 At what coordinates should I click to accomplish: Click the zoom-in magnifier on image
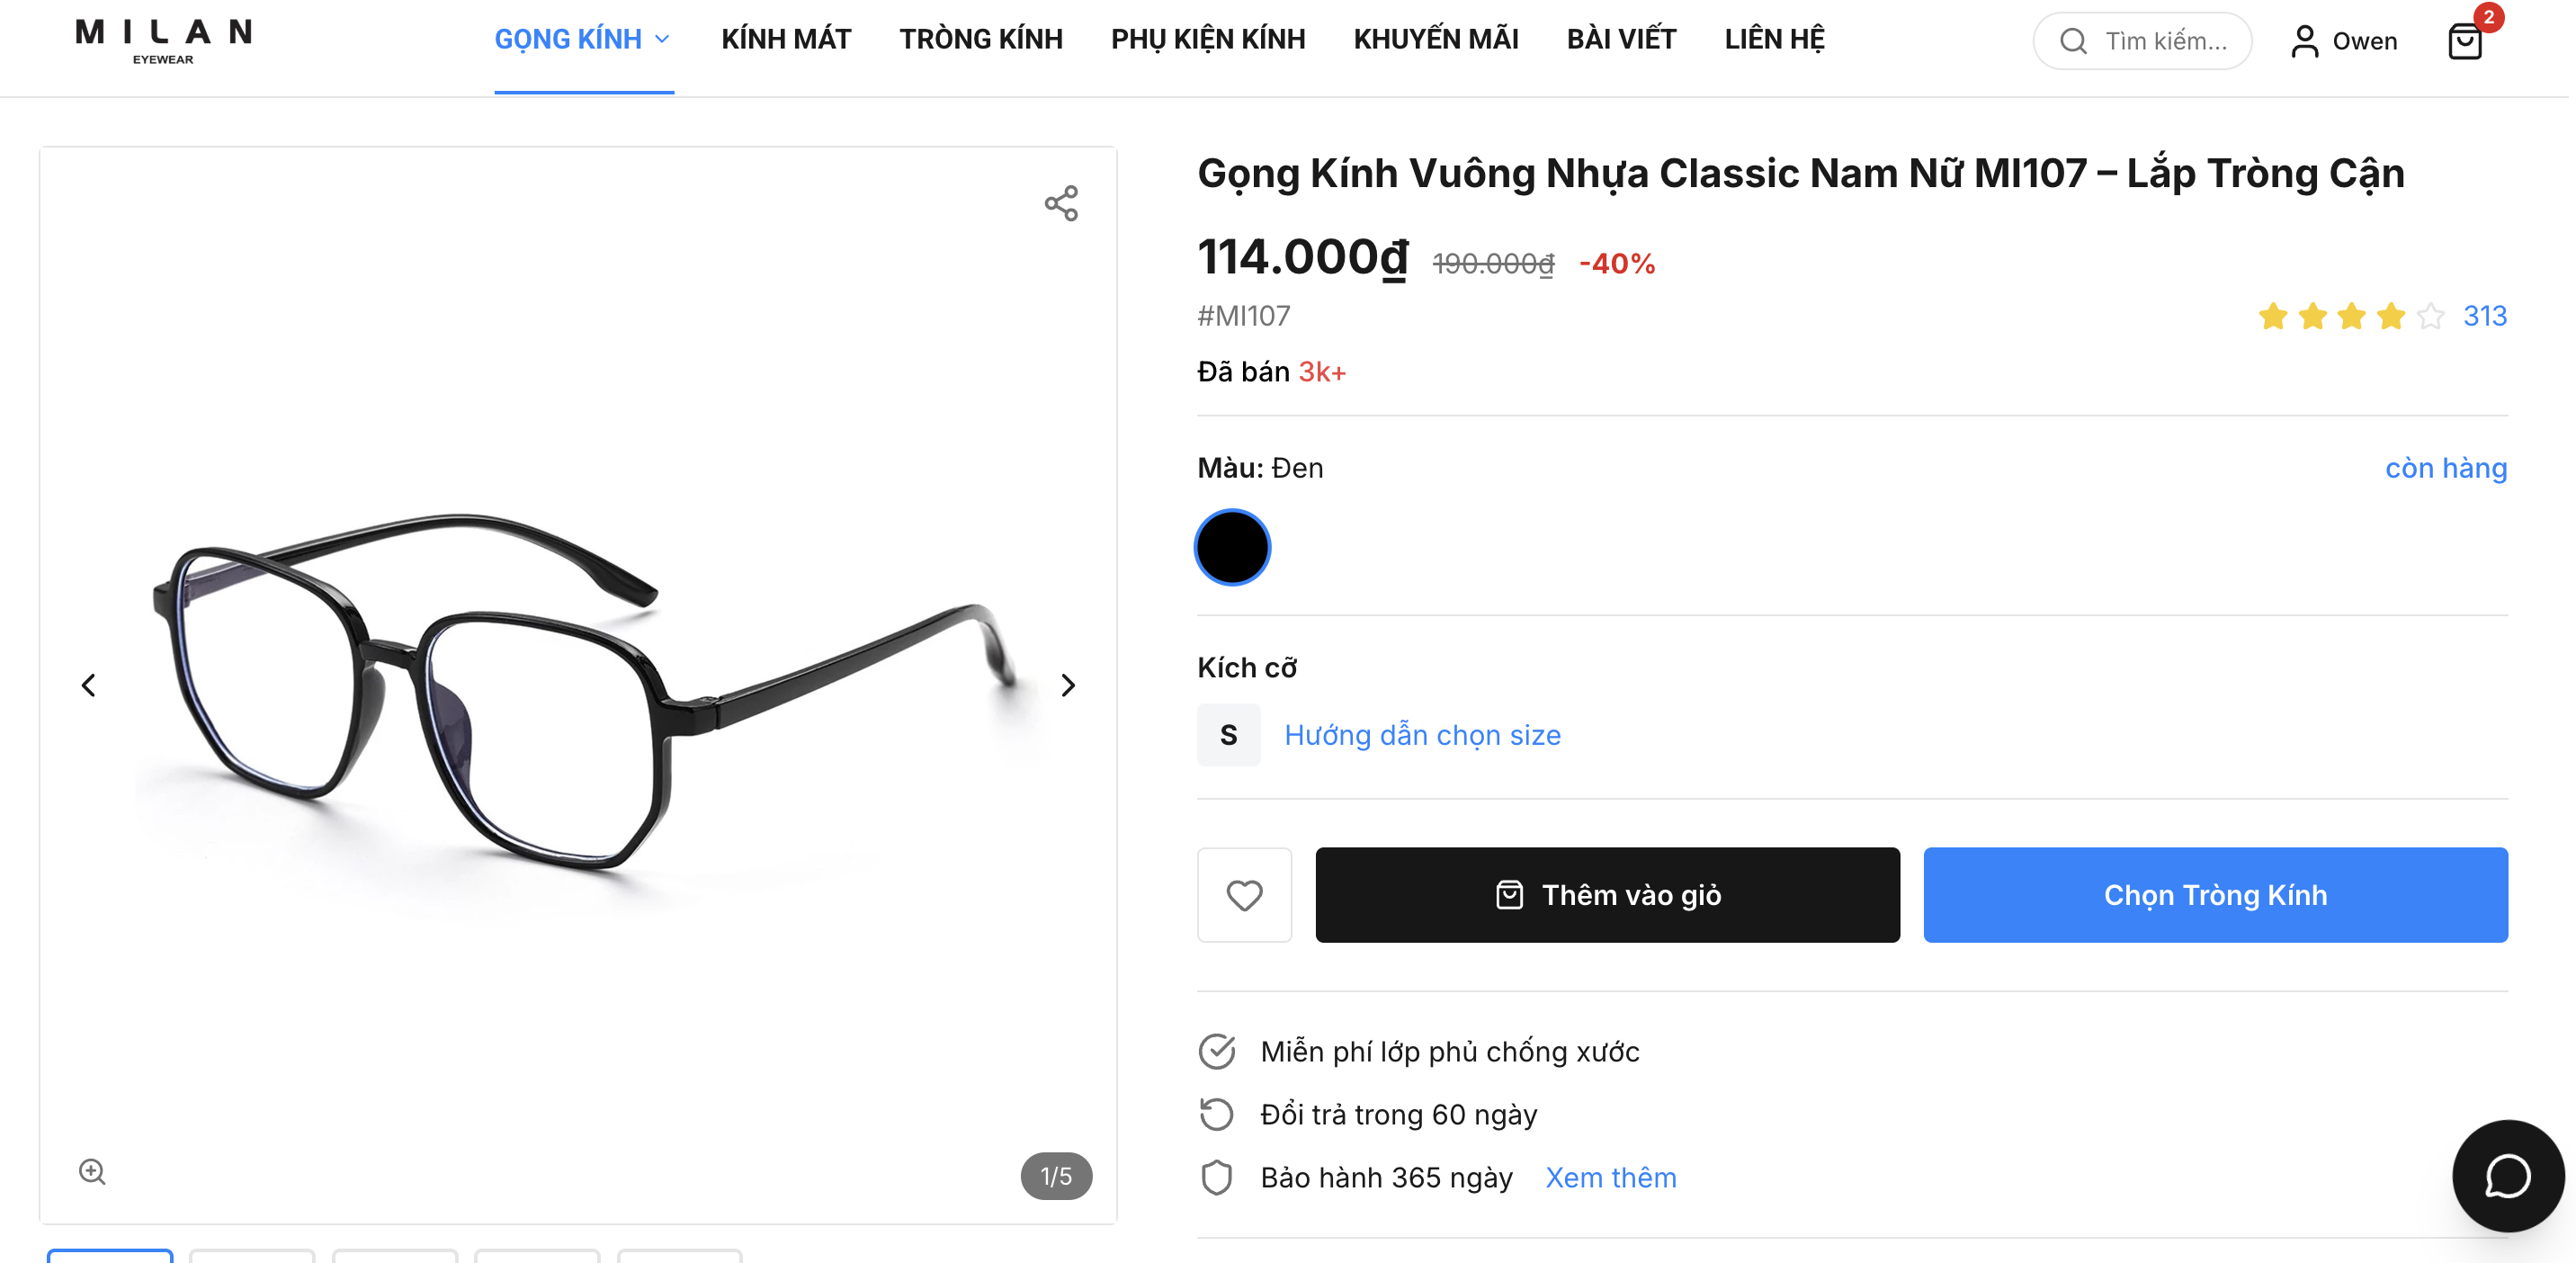tap(92, 1171)
